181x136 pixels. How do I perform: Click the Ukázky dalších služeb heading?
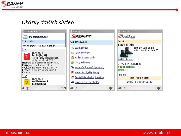click(x=48, y=22)
